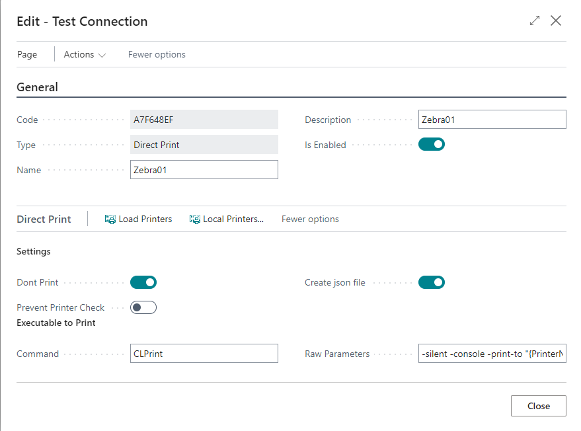Click the Direct Print section title
Viewport: 581px width, 431px height.
pyautogui.click(x=44, y=219)
